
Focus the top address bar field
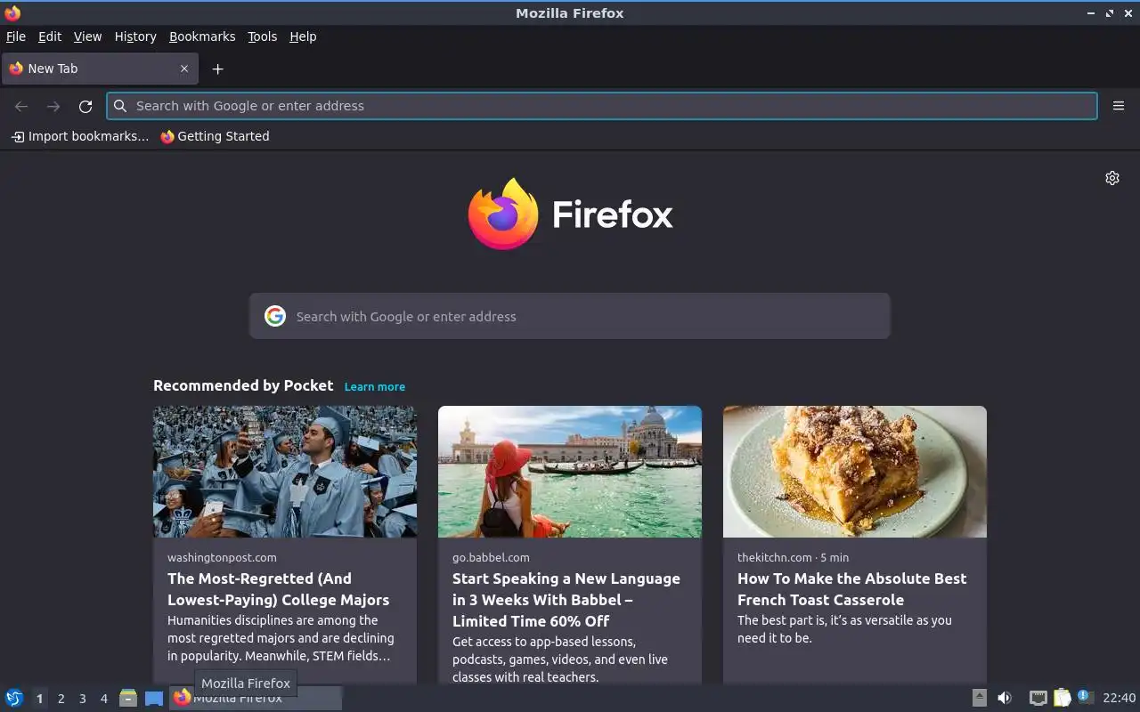[x=602, y=106]
